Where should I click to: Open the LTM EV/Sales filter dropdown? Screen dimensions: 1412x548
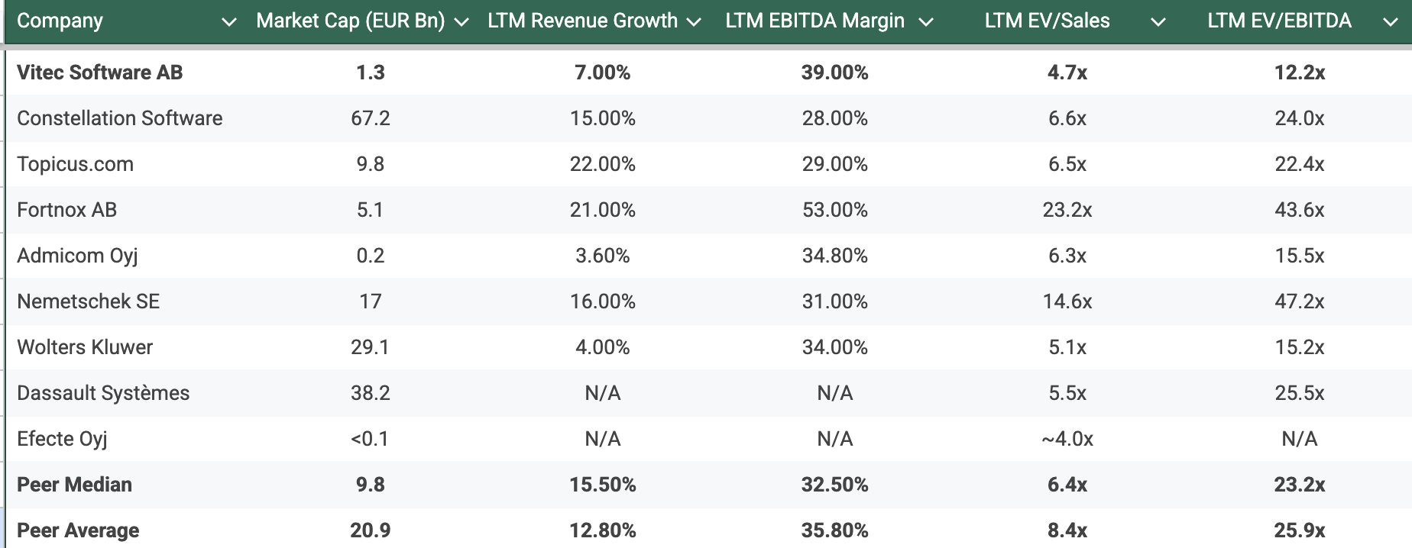pyautogui.click(x=1158, y=22)
